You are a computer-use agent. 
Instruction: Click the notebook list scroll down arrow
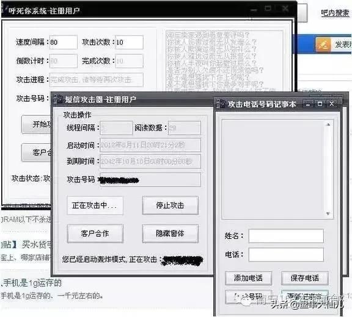tap(328, 214)
